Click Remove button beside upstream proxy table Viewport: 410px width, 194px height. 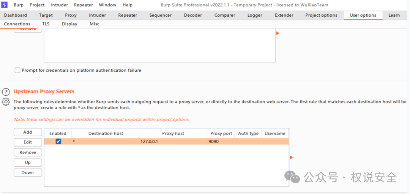pos(28,153)
